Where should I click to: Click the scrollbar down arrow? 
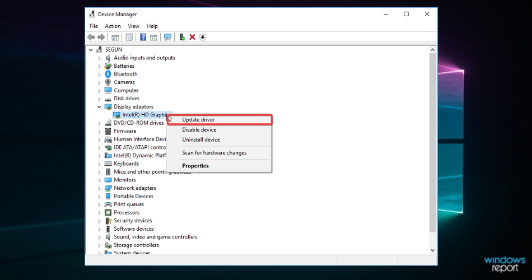(x=432, y=250)
